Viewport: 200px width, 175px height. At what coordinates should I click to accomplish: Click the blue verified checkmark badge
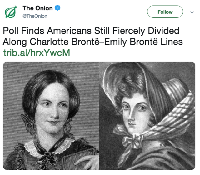click(x=57, y=8)
